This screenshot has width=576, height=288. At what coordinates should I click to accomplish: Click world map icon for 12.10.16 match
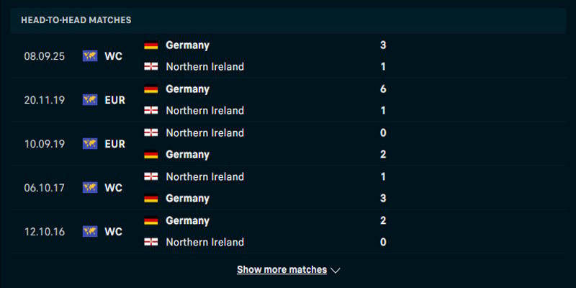[x=90, y=231]
